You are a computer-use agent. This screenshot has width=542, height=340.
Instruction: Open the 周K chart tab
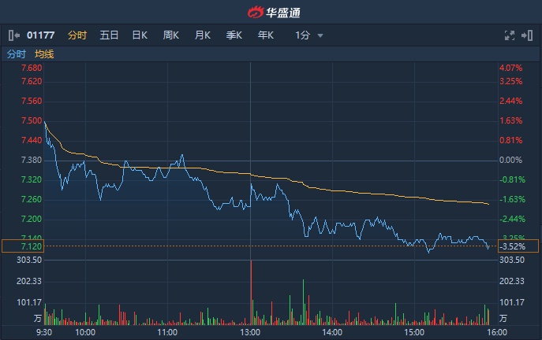click(171, 35)
